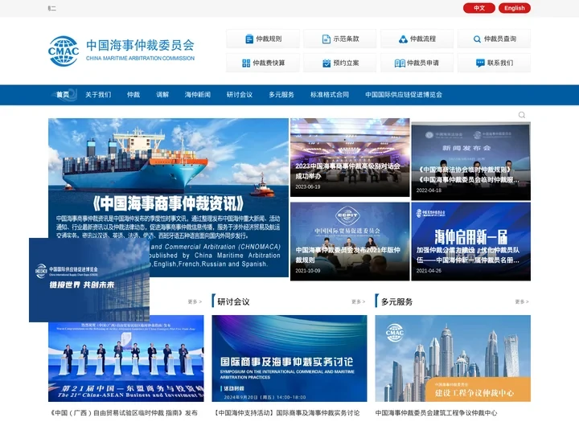Open 【中国海仲支持活动】国际商事及海事仲裁实务讨论 link
This screenshot has height=434, width=579.
click(286, 412)
